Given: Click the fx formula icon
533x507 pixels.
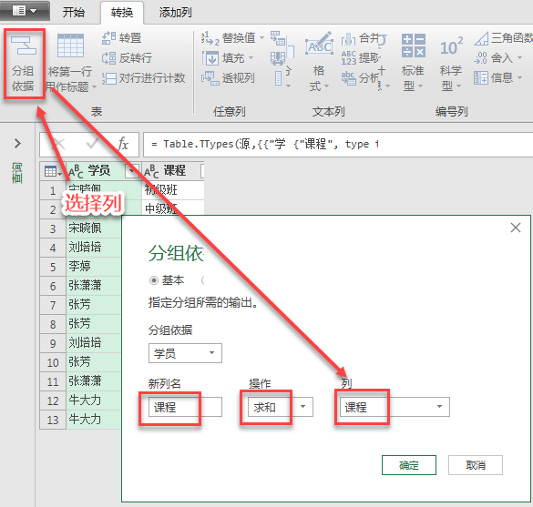Looking at the screenshot, I should (x=123, y=144).
